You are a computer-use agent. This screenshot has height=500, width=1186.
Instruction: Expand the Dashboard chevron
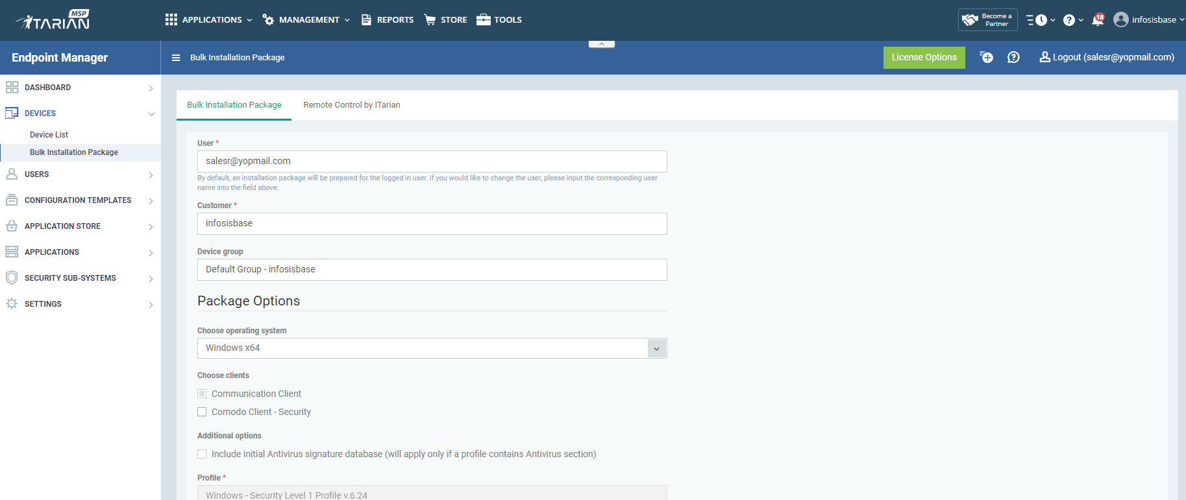tap(151, 88)
